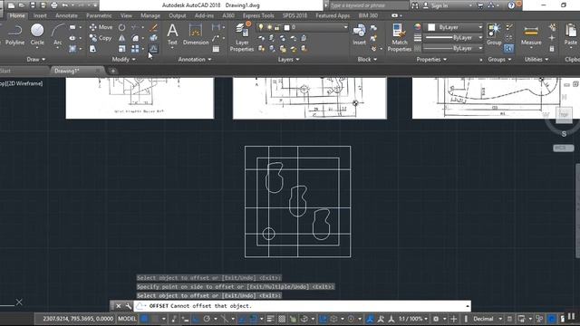Screen dimensions: 580x326
Task: Open the layer selection dropdown
Action: [345, 27]
